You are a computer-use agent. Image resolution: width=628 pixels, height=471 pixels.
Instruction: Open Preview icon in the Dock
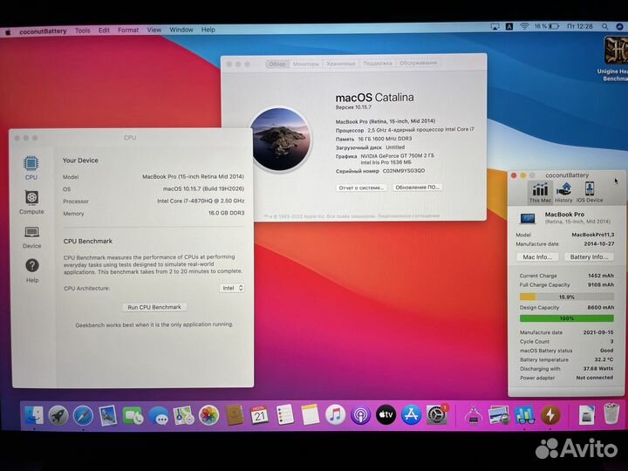pos(499,415)
